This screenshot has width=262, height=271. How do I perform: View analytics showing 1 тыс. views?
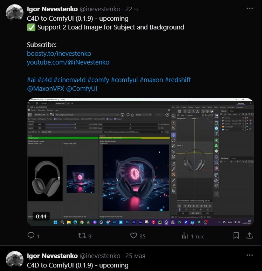(194, 236)
